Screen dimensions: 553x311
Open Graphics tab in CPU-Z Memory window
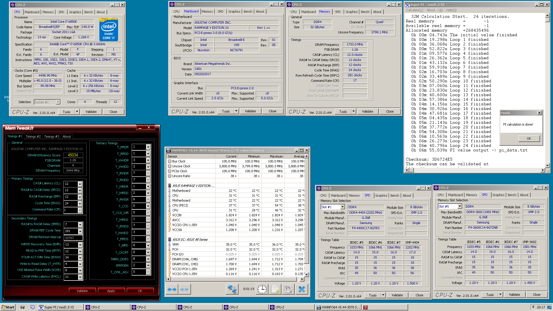(x=352, y=12)
